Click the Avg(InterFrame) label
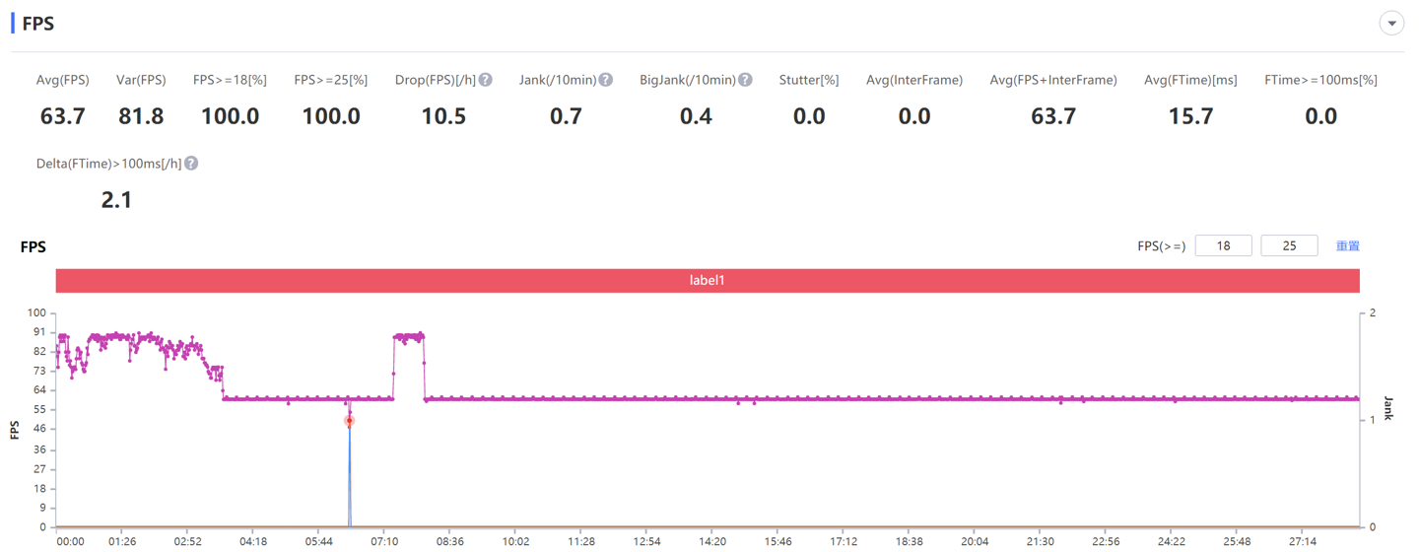 click(914, 80)
